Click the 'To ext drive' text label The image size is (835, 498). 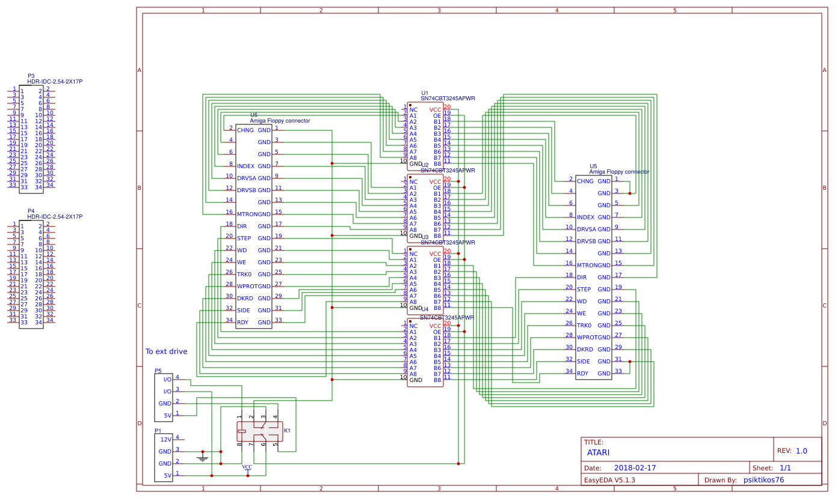point(166,351)
